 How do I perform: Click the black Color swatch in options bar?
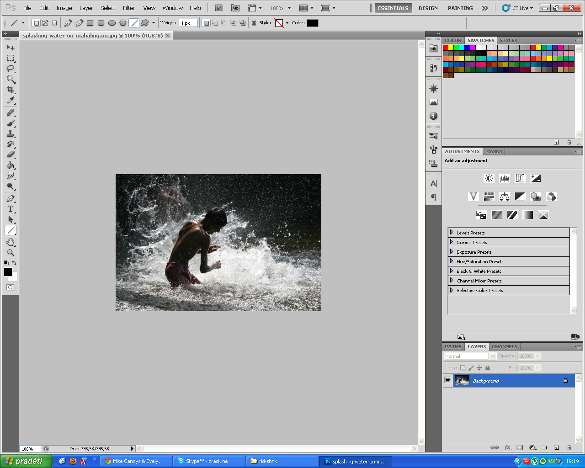(313, 23)
